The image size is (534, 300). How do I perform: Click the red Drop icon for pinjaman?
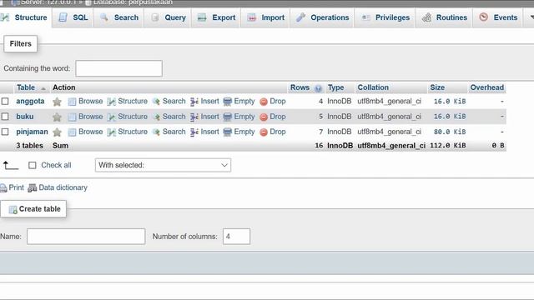pyautogui.click(x=264, y=132)
